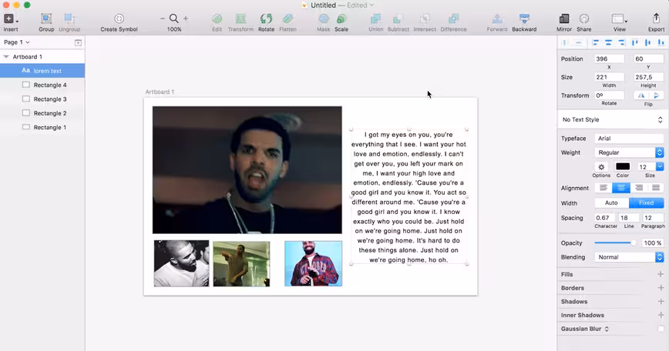Add a new Fill
669x351 pixels.
pyautogui.click(x=661, y=274)
